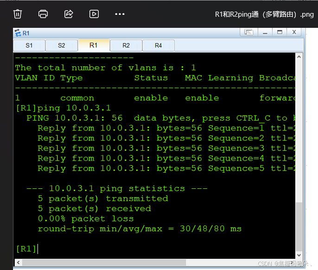Click '0.00% packet loss' line

click(x=86, y=219)
